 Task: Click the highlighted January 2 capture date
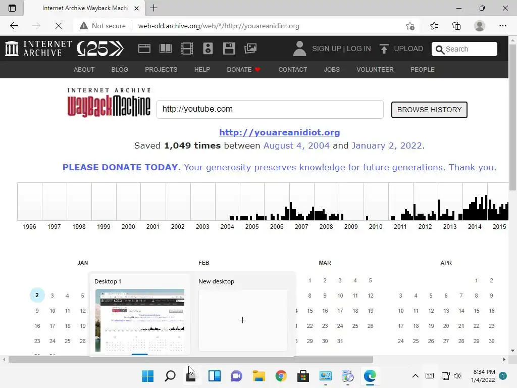tap(37, 295)
